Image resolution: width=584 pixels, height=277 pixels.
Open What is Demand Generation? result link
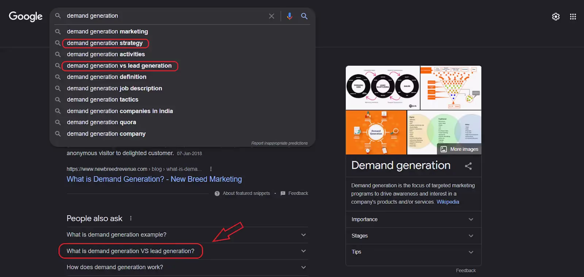[x=154, y=179]
